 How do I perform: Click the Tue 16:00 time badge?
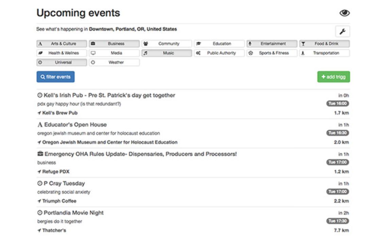(337, 104)
